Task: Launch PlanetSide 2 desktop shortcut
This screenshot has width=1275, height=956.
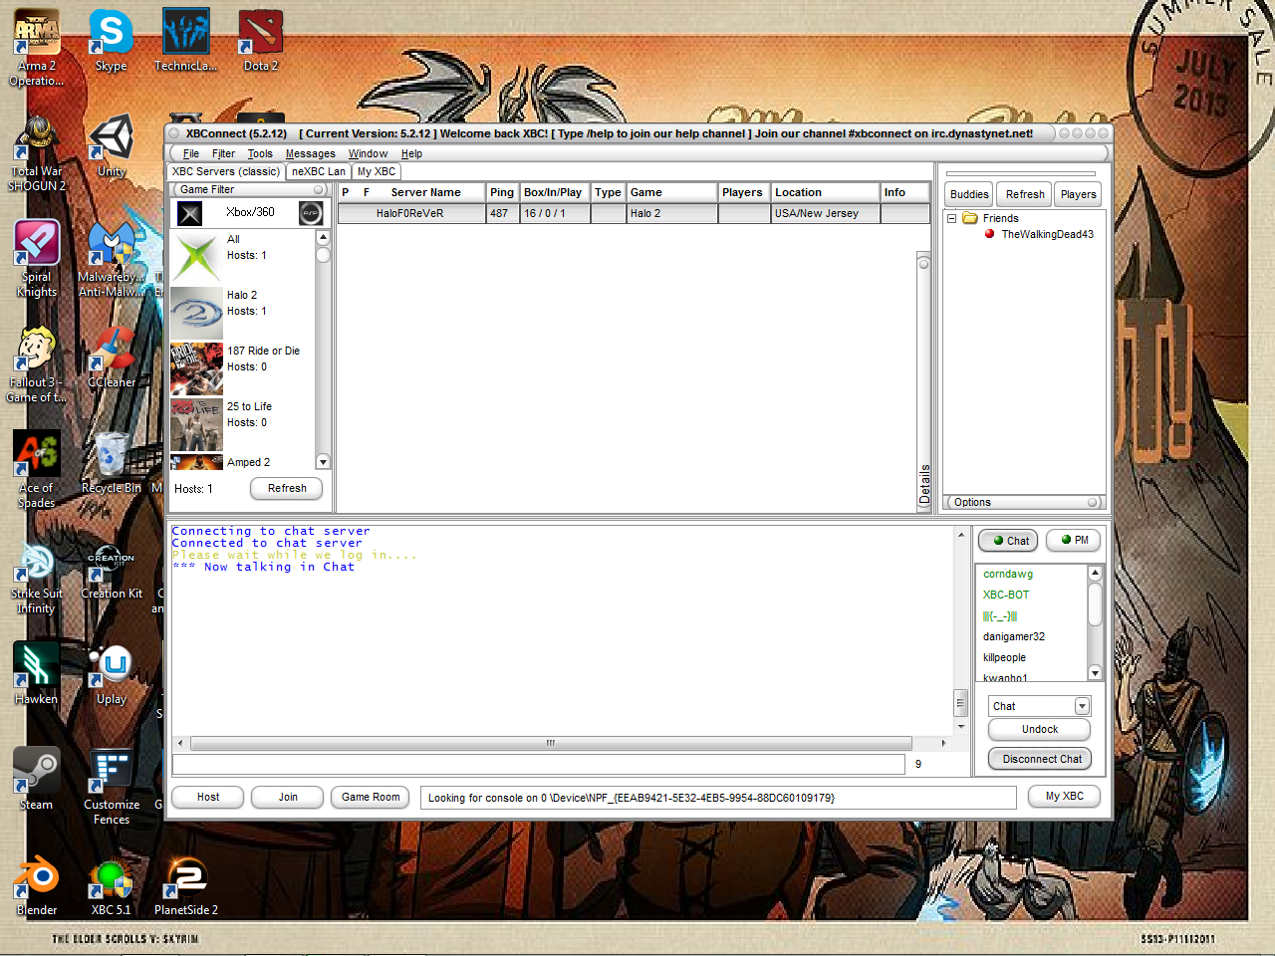Action: [186, 885]
